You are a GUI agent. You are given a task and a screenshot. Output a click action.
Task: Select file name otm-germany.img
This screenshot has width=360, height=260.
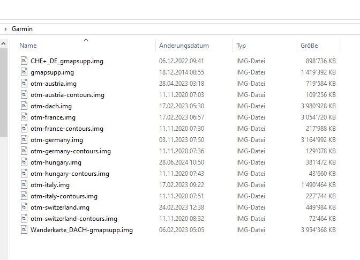click(x=57, y=140)
